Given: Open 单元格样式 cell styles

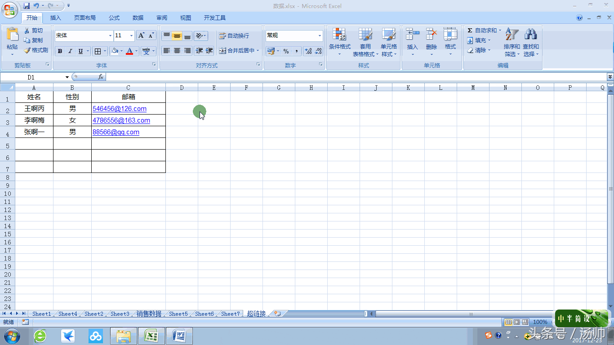Looking at the screenshot, I should 389,42.
